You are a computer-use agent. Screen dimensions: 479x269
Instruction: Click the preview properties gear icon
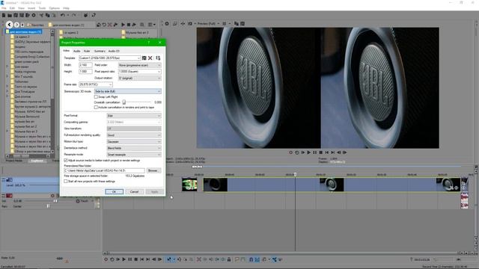(167, 23)
